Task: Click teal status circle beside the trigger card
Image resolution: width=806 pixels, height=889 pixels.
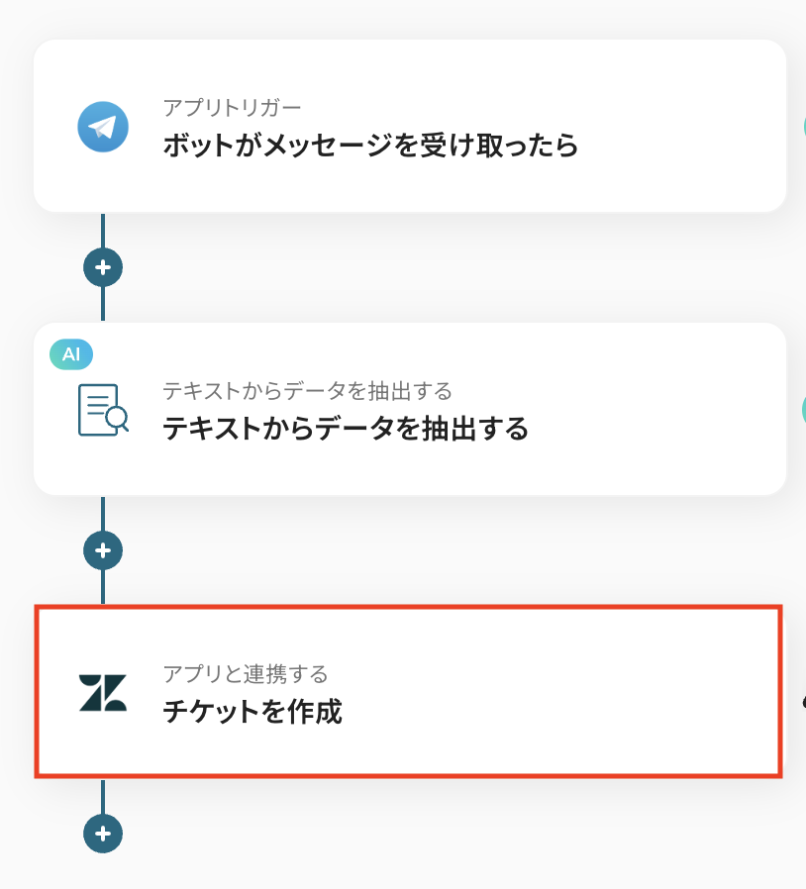Action: click(x=801, y=127)
